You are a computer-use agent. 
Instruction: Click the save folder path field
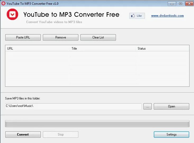[73, 106]
